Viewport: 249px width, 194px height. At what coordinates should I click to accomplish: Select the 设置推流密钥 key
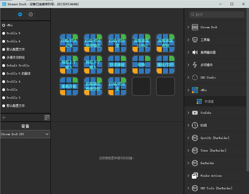(165, 43)
